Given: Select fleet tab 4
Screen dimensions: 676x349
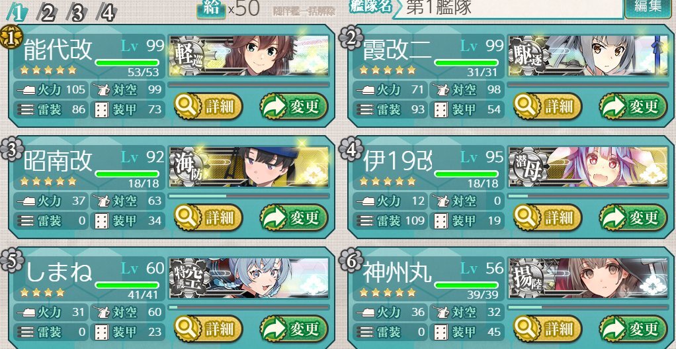Looking at the screenshot, I should pos(107,13).
